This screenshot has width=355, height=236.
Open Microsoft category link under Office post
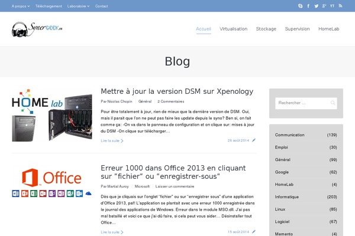142,186
